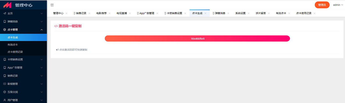Switch to the 点卡生成 tab
The image size is (345, 103).
click(x=197, y=13)
